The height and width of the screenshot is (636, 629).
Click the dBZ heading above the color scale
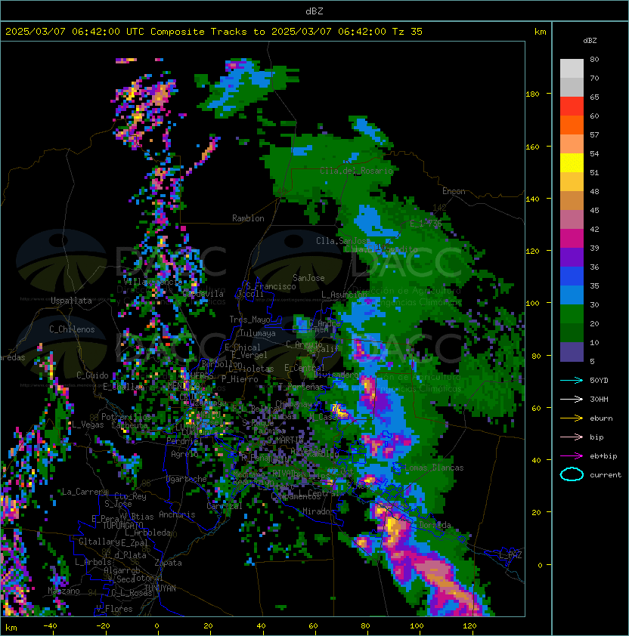pos(590,41)
